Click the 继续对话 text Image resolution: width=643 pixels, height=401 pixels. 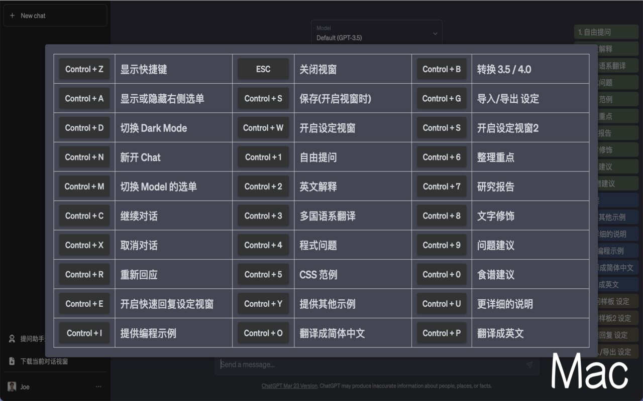click(x=139, y=216)
